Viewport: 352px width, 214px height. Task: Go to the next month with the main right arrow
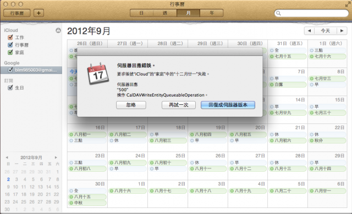[x=342, y=31]
